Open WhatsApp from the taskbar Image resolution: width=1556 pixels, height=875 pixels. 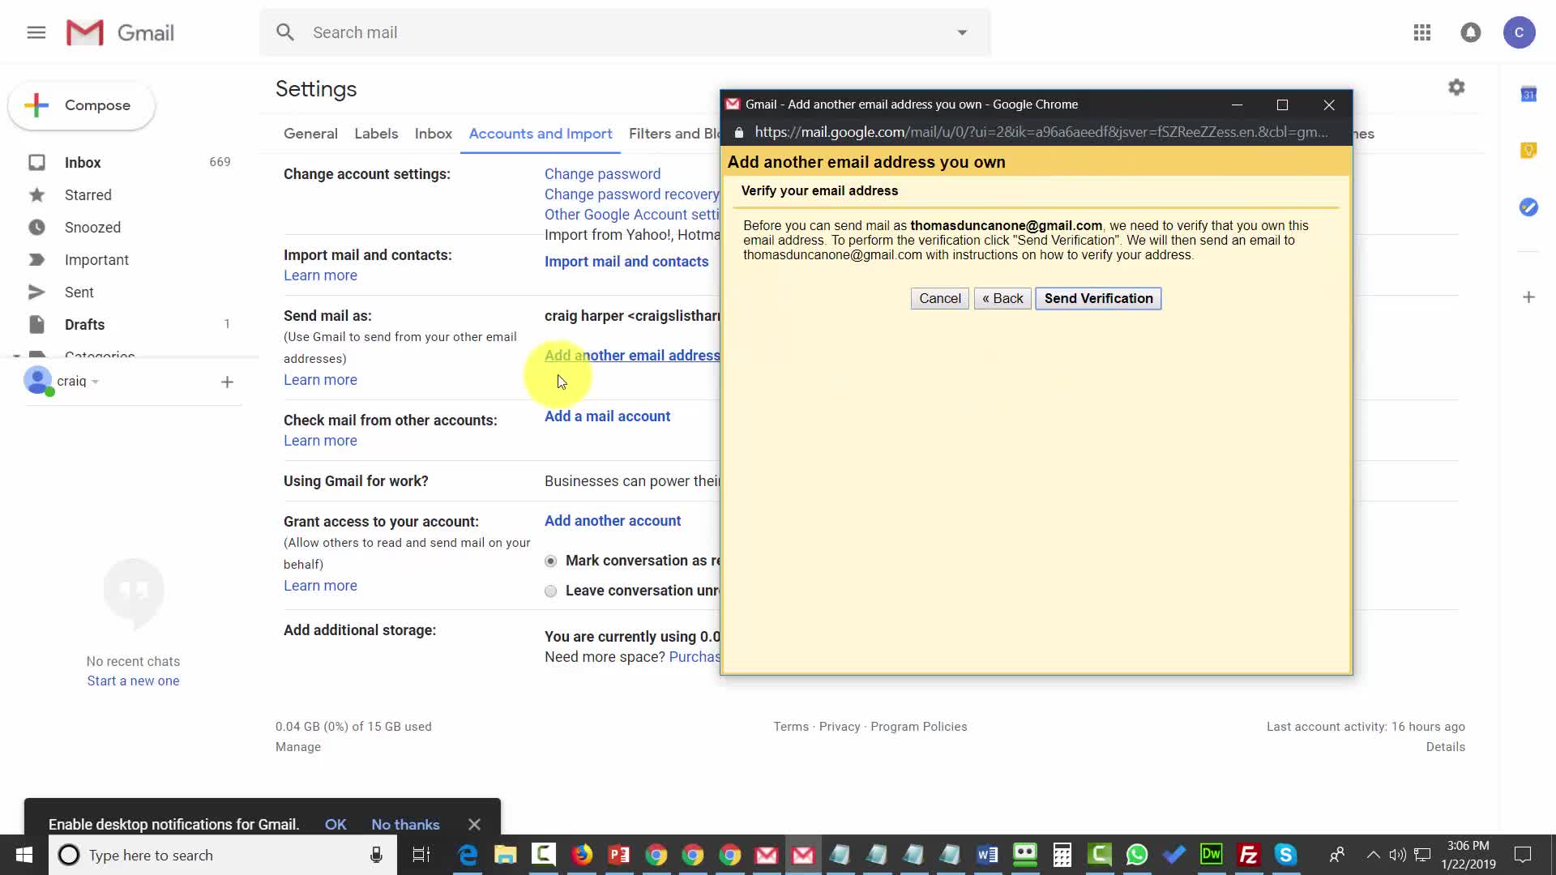(1137, 855)
